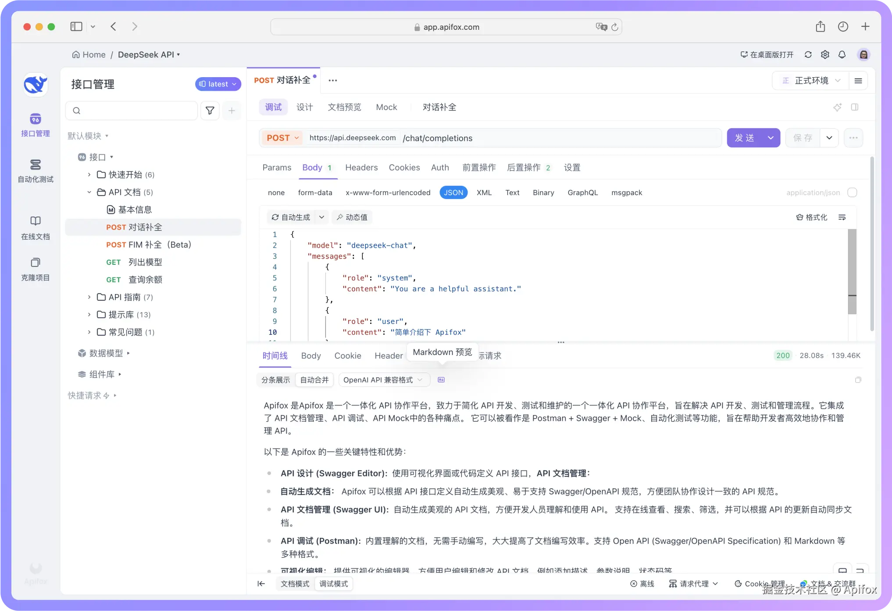Open notifications via bell icon
This screenshot has height=611, width=892.
[842, 54]
